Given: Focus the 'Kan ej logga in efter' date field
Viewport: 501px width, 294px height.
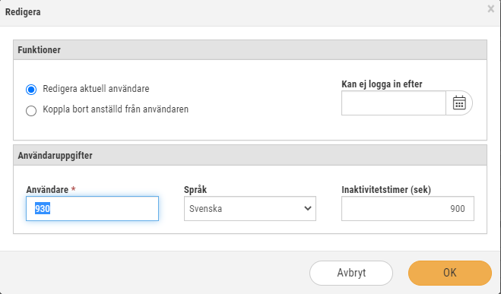Looking at the screenshot, I should (394, 103).
